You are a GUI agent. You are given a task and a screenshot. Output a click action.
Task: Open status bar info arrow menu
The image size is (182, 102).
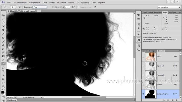[x=42, y=97]
